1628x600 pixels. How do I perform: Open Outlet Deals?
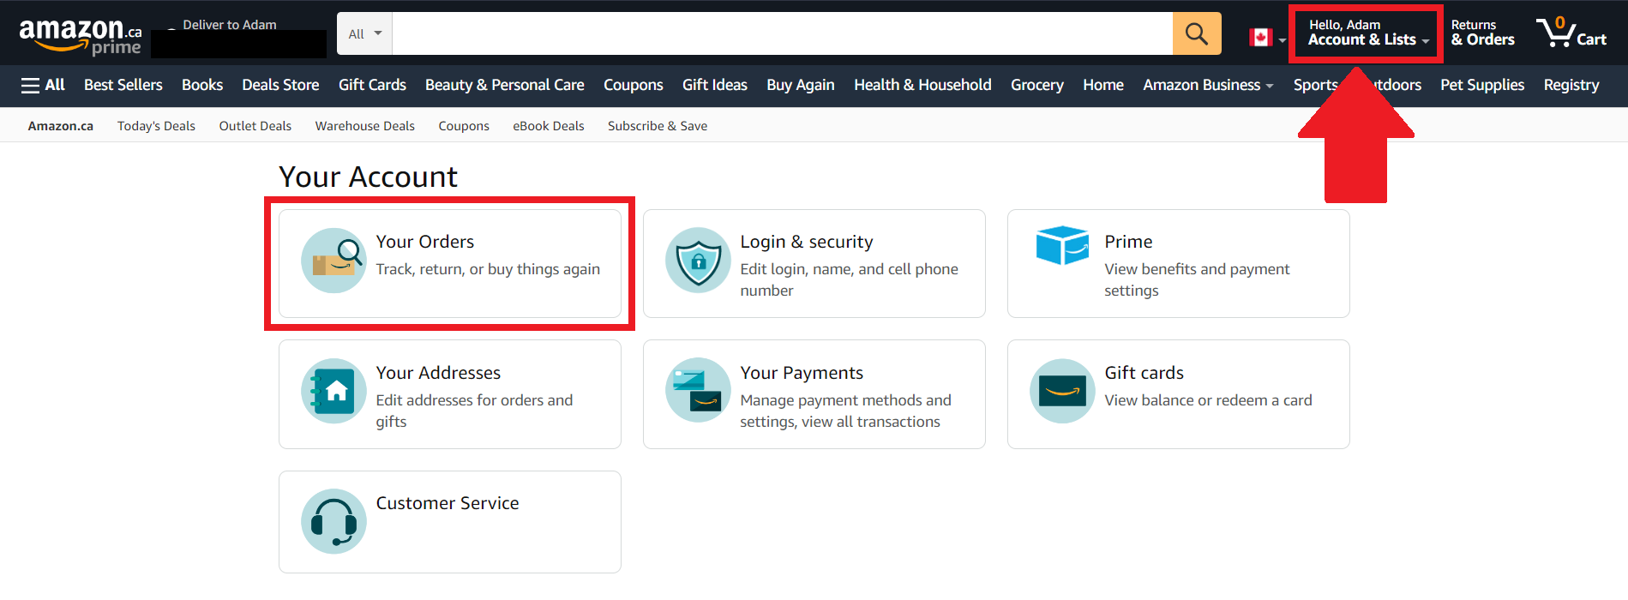255,126
